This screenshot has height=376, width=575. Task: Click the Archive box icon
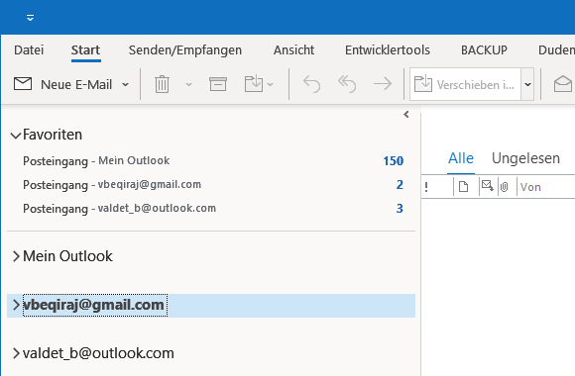[218, 84]
